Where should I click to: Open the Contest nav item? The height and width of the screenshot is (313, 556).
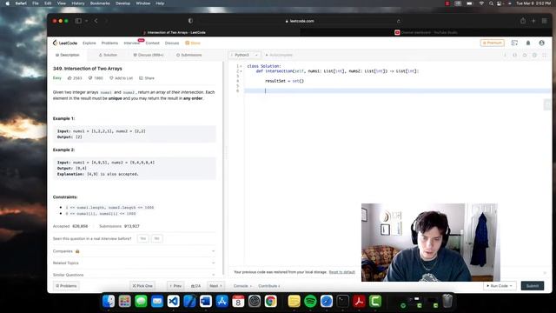pos(153,43)
